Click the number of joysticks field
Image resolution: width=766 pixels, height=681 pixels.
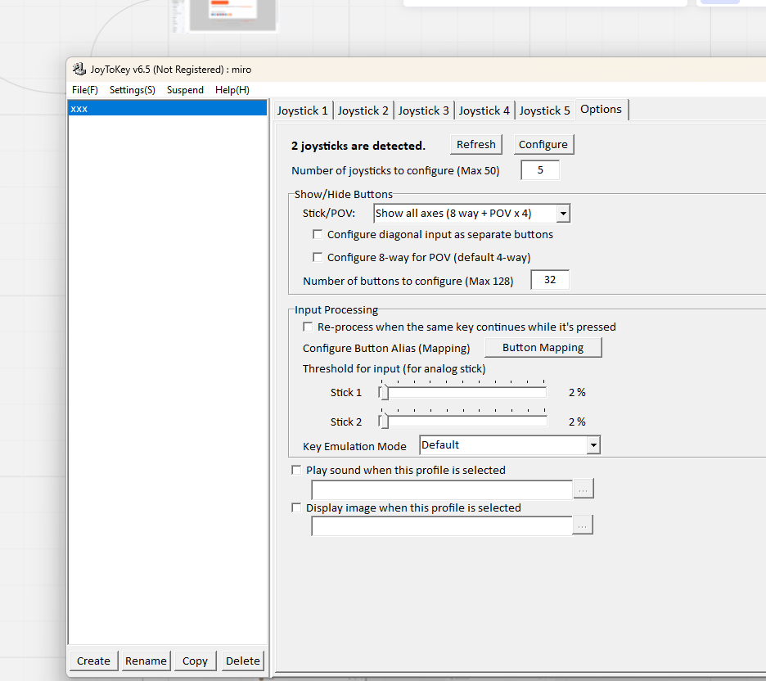(540, 170)
